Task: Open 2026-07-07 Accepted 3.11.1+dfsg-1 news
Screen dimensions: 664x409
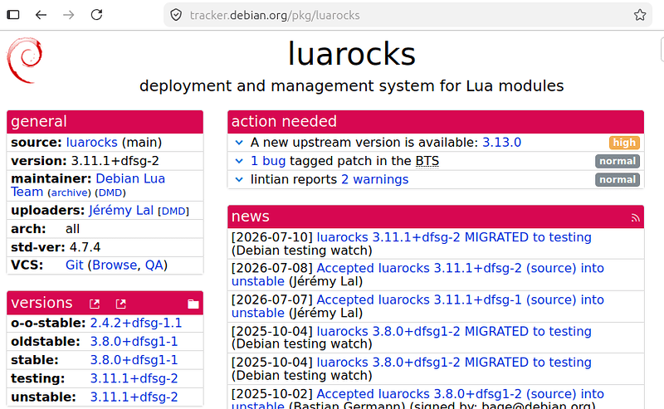Action: pyautogui.click(x=417, y=306)
